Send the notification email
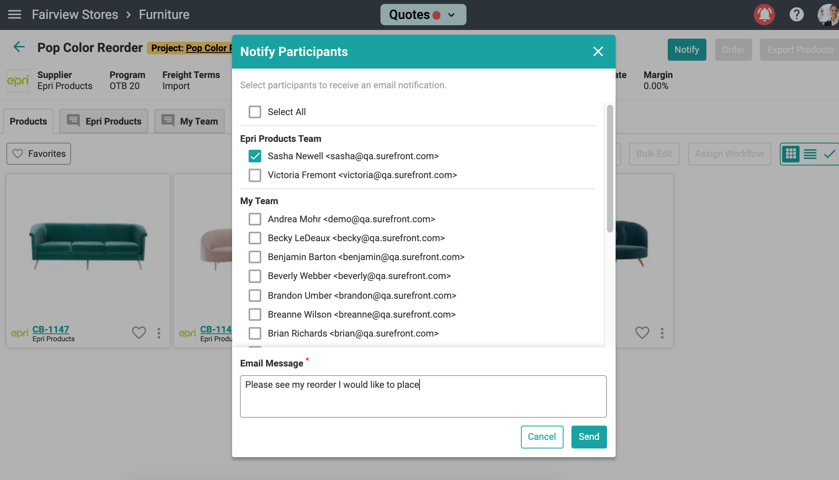Screen dimensions: 839x480 (589, 437)
